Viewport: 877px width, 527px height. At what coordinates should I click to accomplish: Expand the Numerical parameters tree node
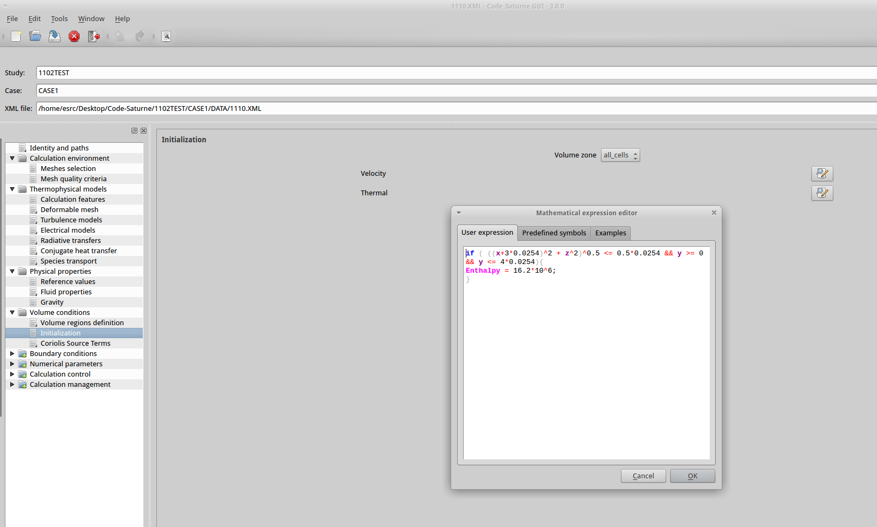[12, 364]
